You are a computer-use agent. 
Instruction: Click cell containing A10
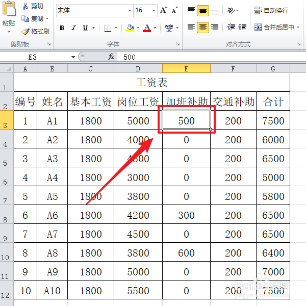click(x=52, y=290)
